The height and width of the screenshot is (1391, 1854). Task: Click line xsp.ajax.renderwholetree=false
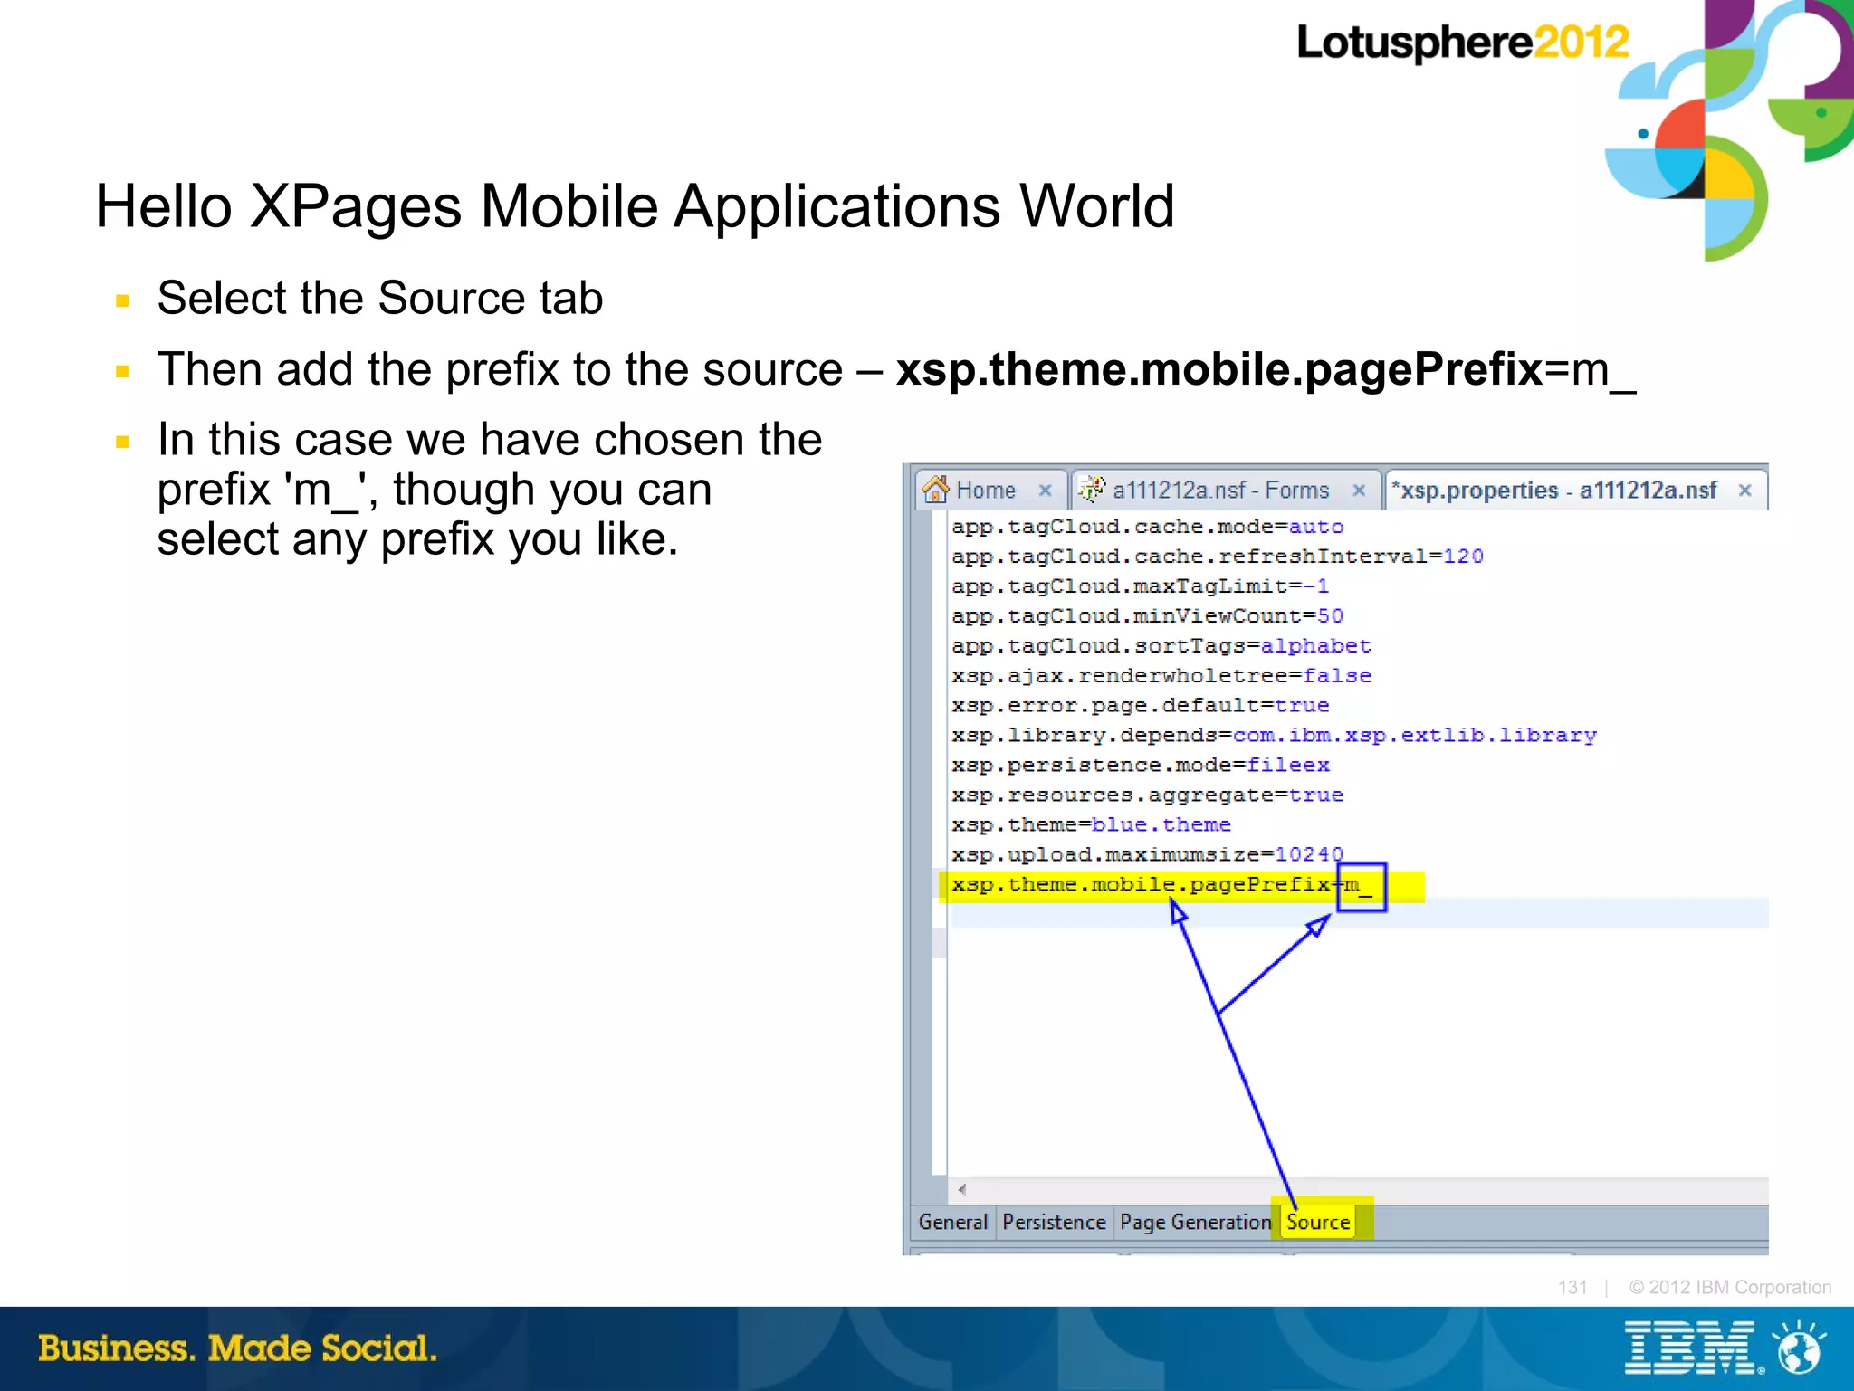(1161, 676)
